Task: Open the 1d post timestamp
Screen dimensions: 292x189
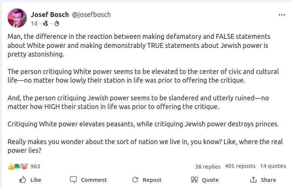Action: [34, 23]
